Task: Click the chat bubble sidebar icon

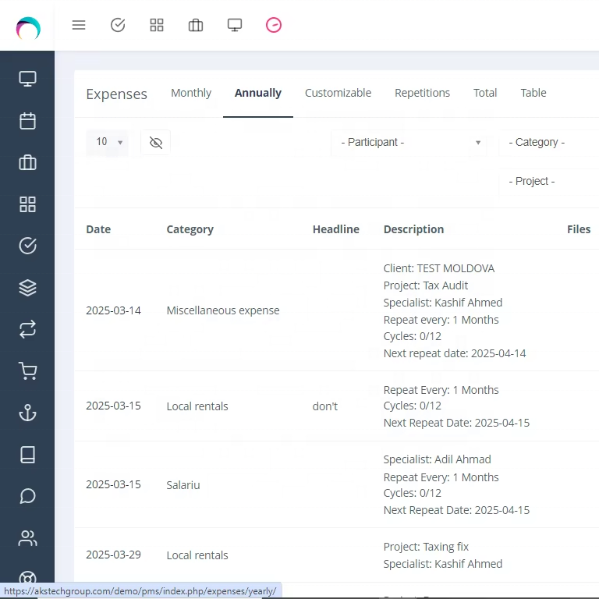Action: [x=27, y=496]
